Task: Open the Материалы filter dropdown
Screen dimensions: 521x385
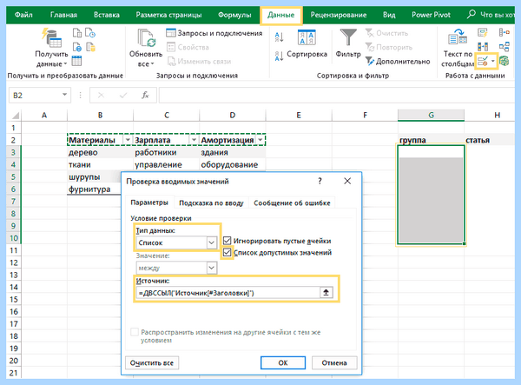Action: pyautogui.click(x=128, y=140)
